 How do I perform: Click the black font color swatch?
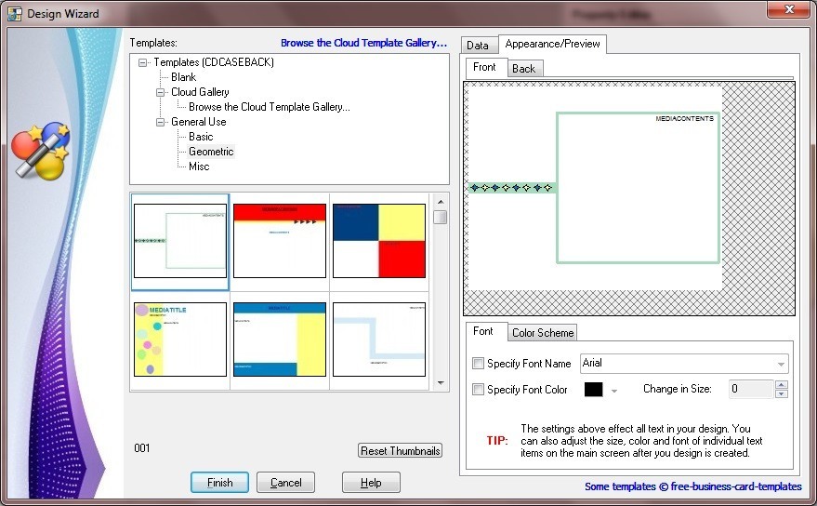[594, 390]
